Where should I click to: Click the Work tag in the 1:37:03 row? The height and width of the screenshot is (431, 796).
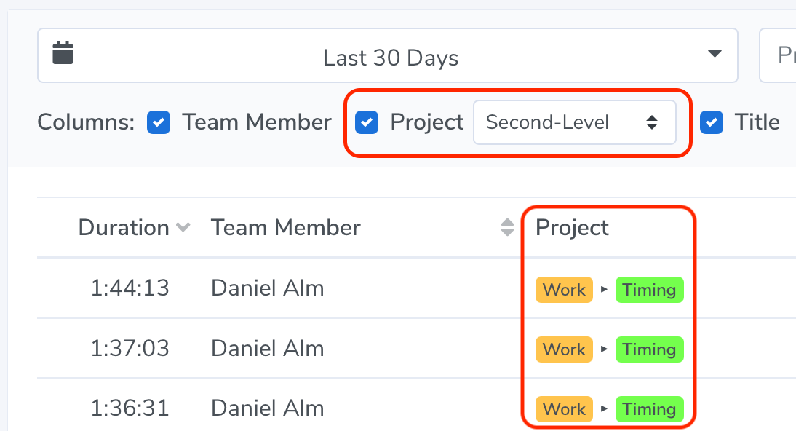564,349
